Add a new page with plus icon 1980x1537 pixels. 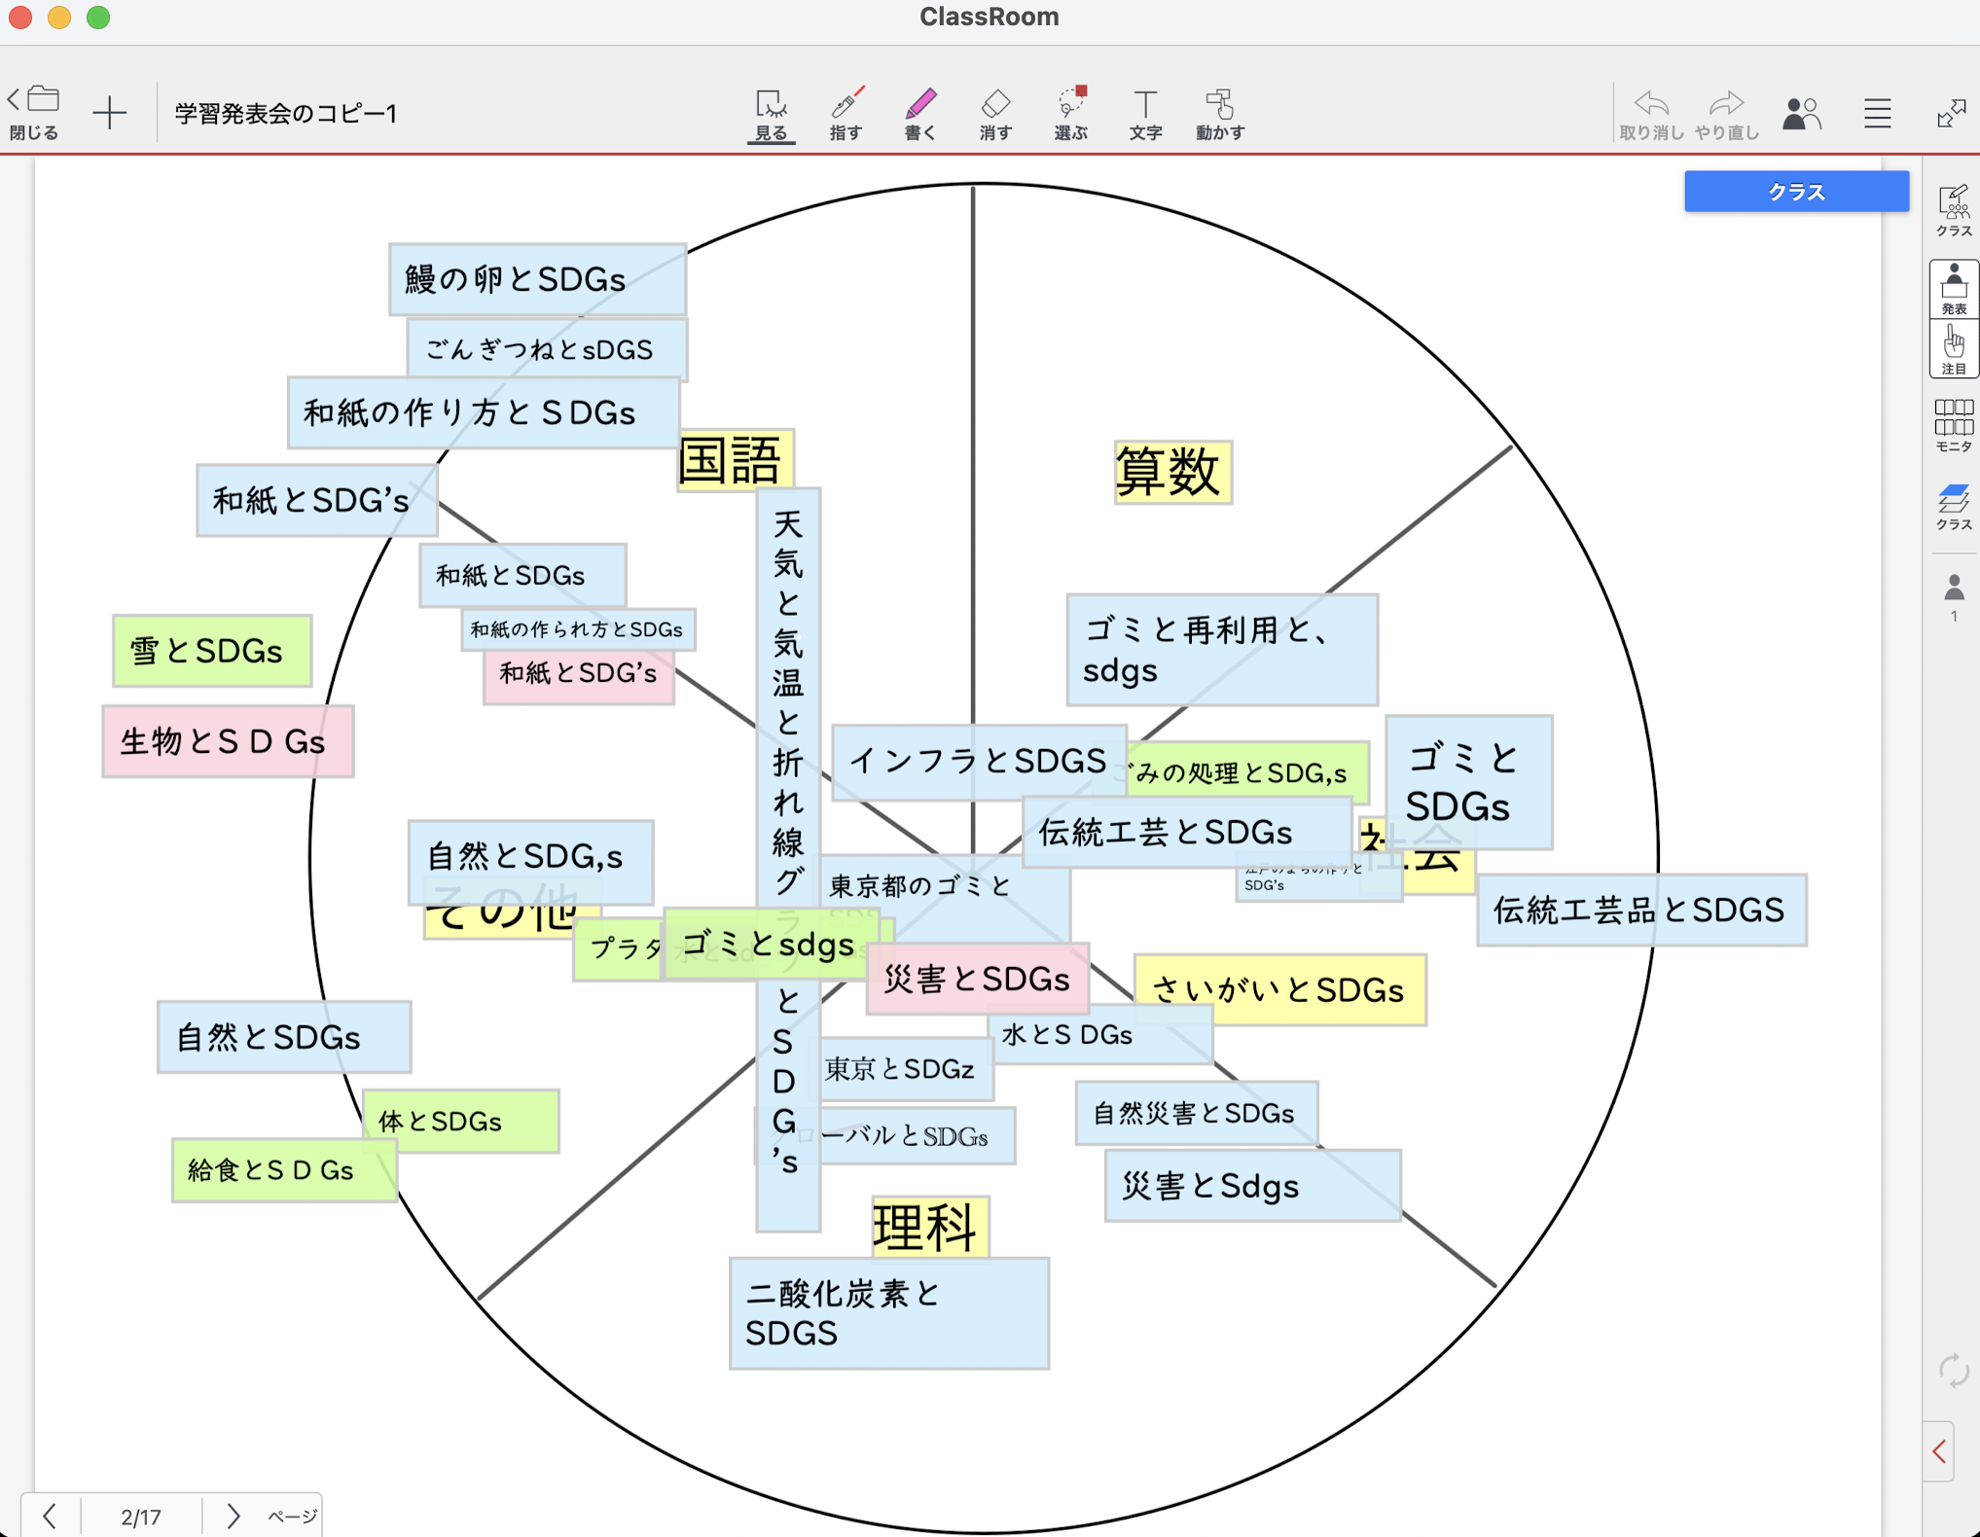[x=110, y=114]
